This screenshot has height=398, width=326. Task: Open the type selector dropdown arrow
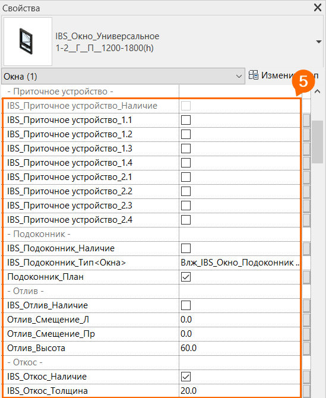coord(319,42)
